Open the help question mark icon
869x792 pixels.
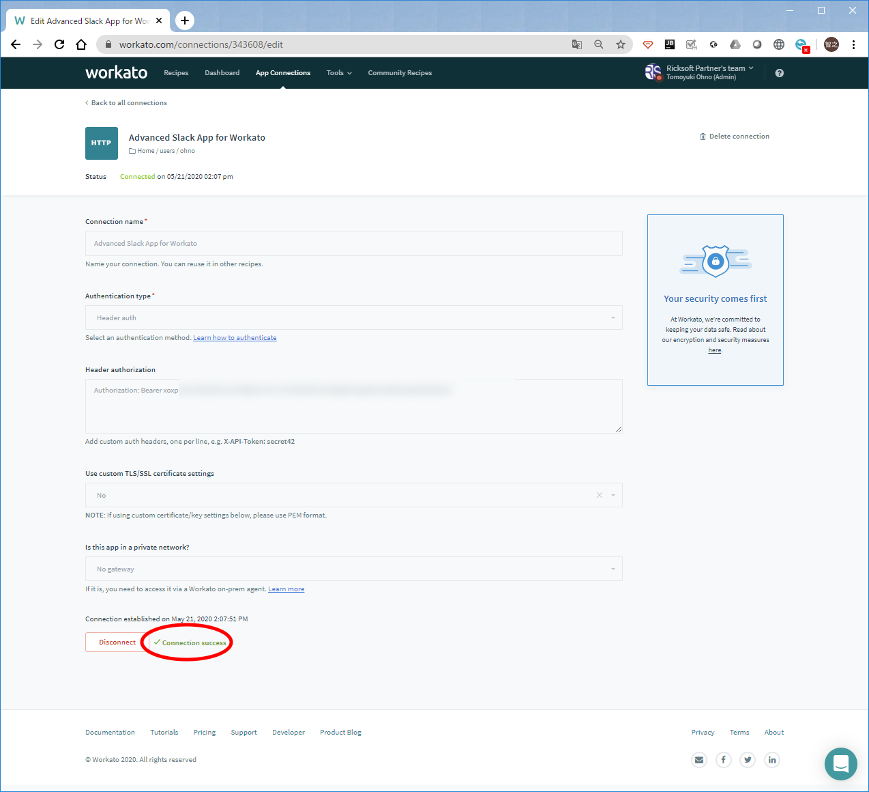click(x=780, y=73)
